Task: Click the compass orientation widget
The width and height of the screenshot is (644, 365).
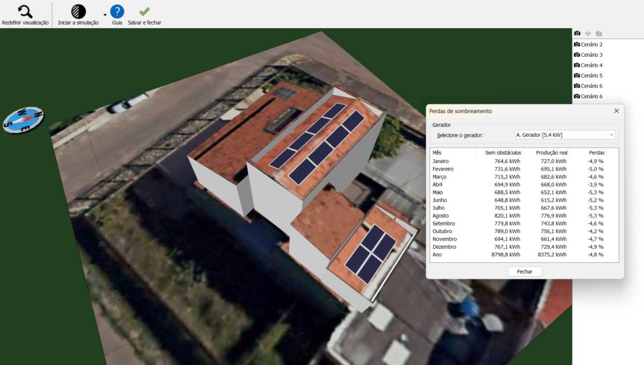Action: (x=23, y=120)
